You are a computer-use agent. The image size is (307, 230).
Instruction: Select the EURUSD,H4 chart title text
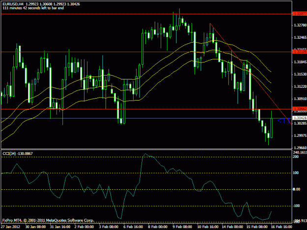[x=41, y=4]
